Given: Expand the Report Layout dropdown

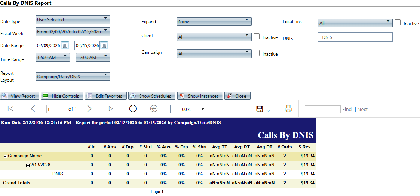Looking at the screenshot, I should click(73, 77).
